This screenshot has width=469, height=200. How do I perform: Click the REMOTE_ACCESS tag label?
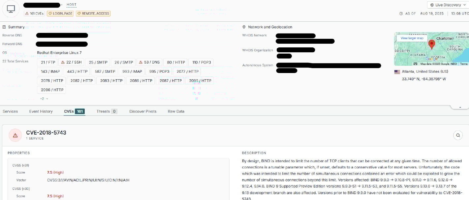point(93,13)
